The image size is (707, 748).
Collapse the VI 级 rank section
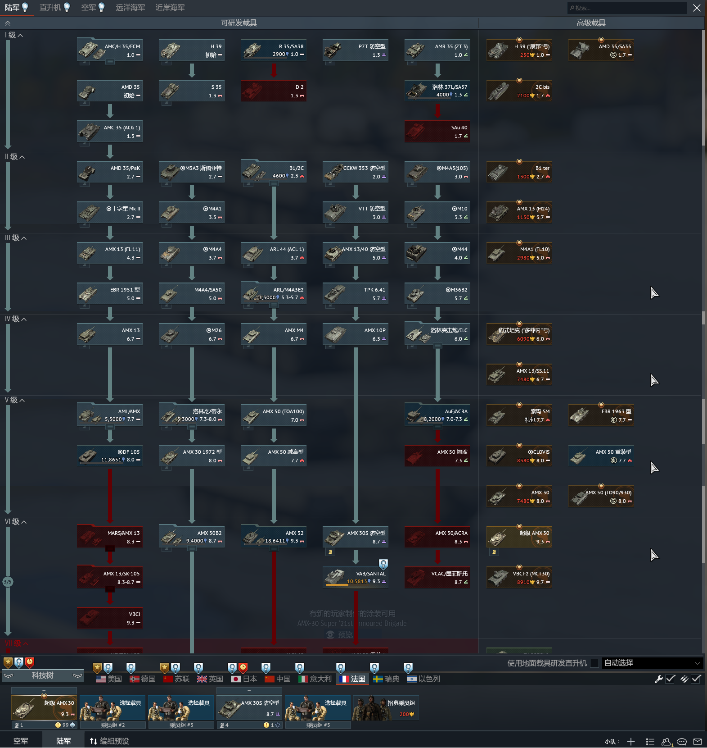click(x=16, y=522)
